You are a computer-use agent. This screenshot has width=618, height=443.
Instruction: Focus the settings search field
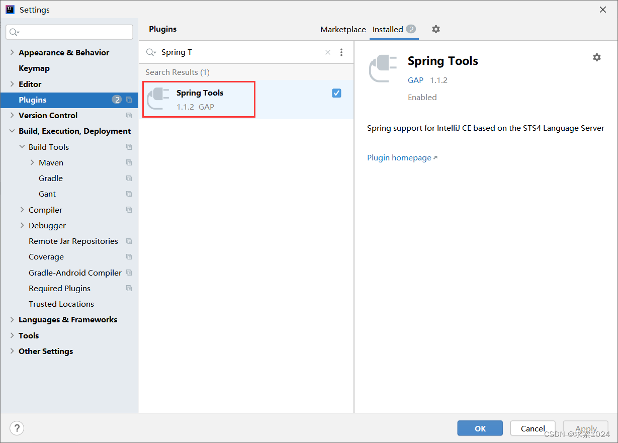[69, 32]
